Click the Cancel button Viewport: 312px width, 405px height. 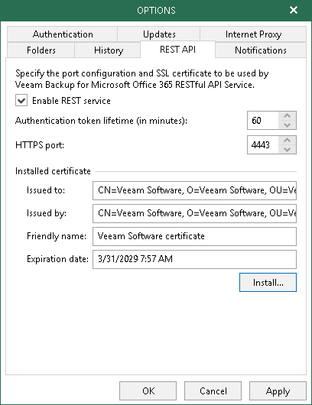tap(213, 390)
